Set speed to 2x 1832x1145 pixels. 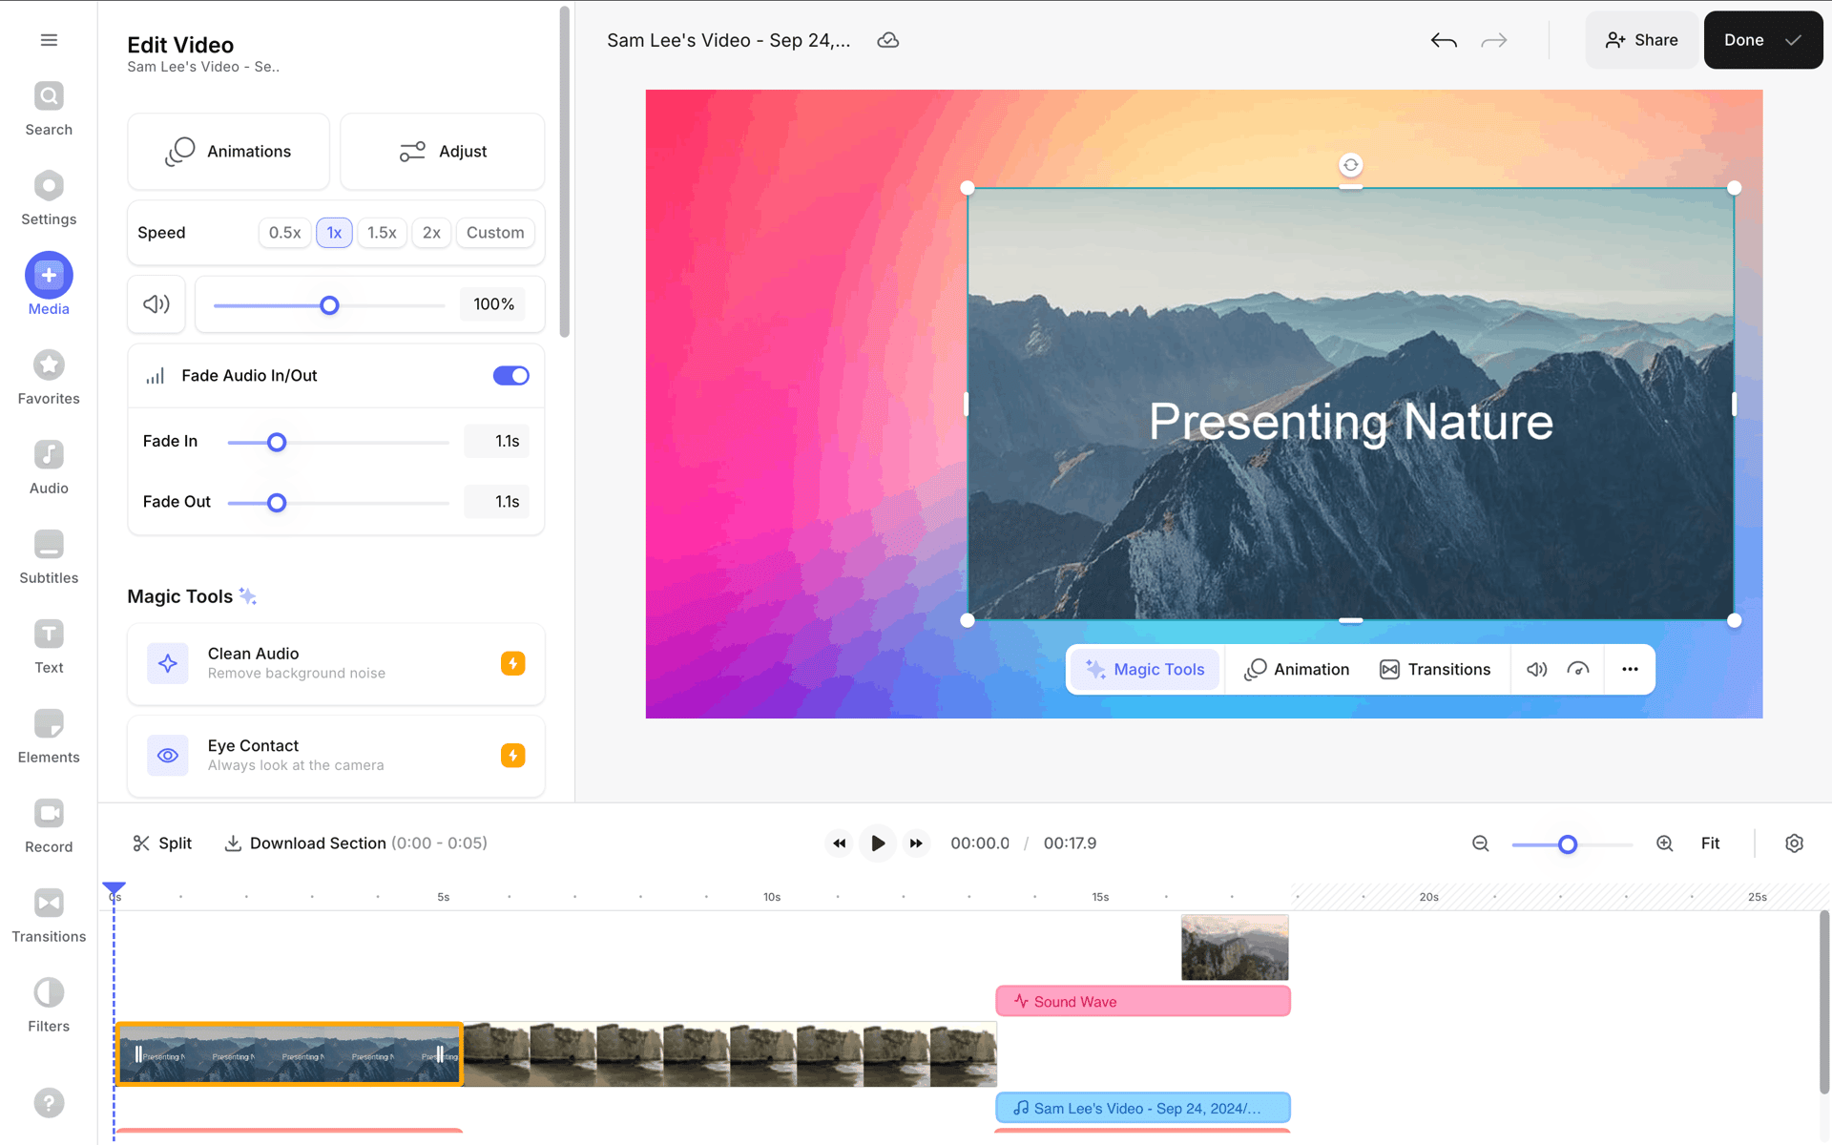pos(431,233)
